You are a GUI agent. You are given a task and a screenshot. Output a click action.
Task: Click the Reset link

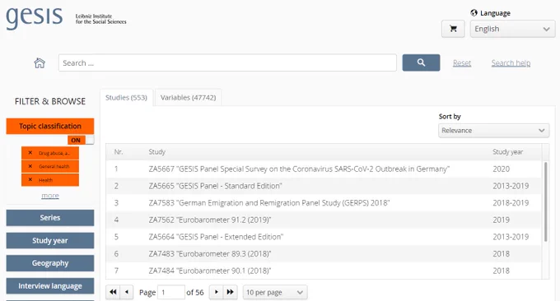point(462,63)
